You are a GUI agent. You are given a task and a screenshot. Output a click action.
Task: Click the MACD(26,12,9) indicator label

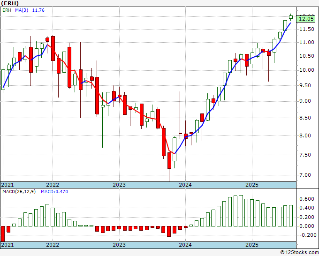19,192
